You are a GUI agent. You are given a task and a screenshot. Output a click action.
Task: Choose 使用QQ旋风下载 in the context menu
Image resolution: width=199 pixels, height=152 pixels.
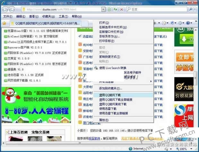pyautogui.click(x=123, y=95)
